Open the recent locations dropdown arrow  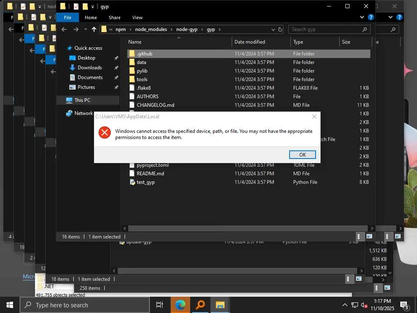click(x=86, y=29)
